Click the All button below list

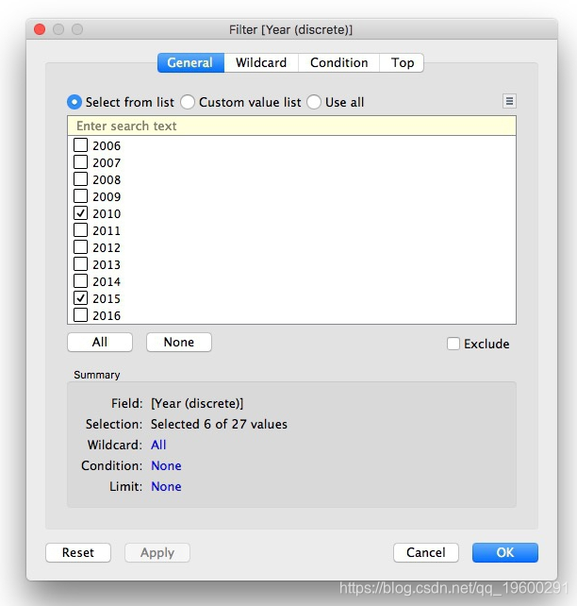pos(100,342)
